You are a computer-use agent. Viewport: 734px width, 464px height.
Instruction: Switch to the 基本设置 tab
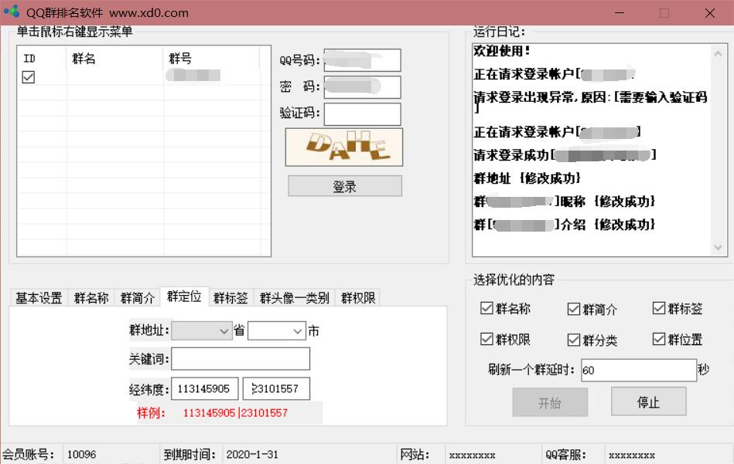[39, 298]
